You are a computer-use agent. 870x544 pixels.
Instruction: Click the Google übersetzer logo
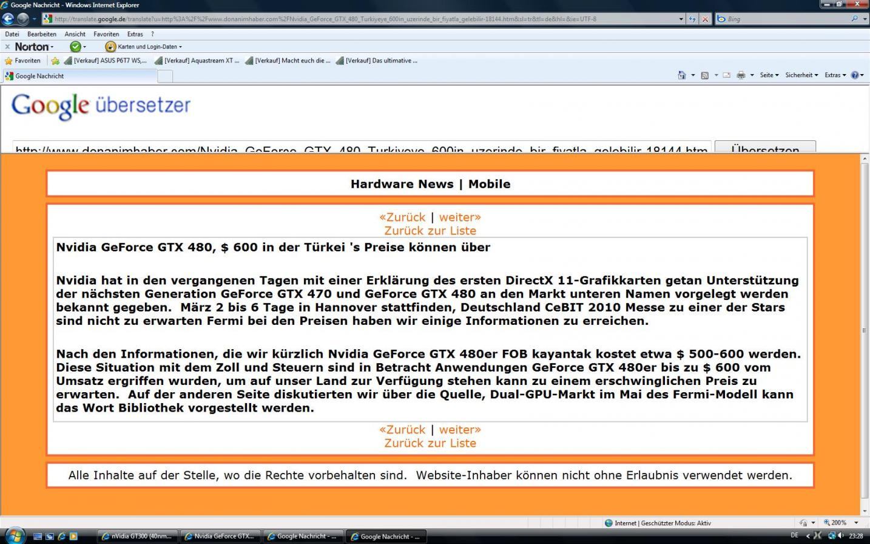(101, 106)
